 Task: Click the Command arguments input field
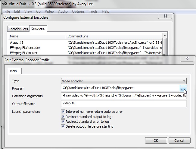coord(124,96)
